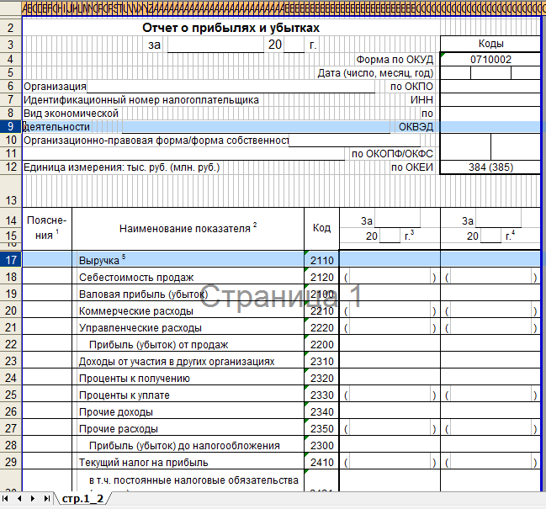Select code cell 2410 for Текущий налог
The width and height of the screenshot is (546, 509).
(x=321, y=462)
